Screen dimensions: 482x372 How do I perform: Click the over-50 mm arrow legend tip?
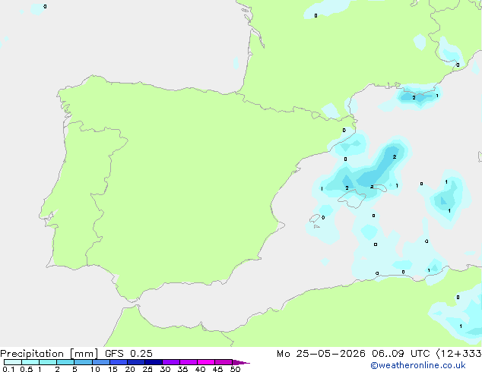pos(241,362)
